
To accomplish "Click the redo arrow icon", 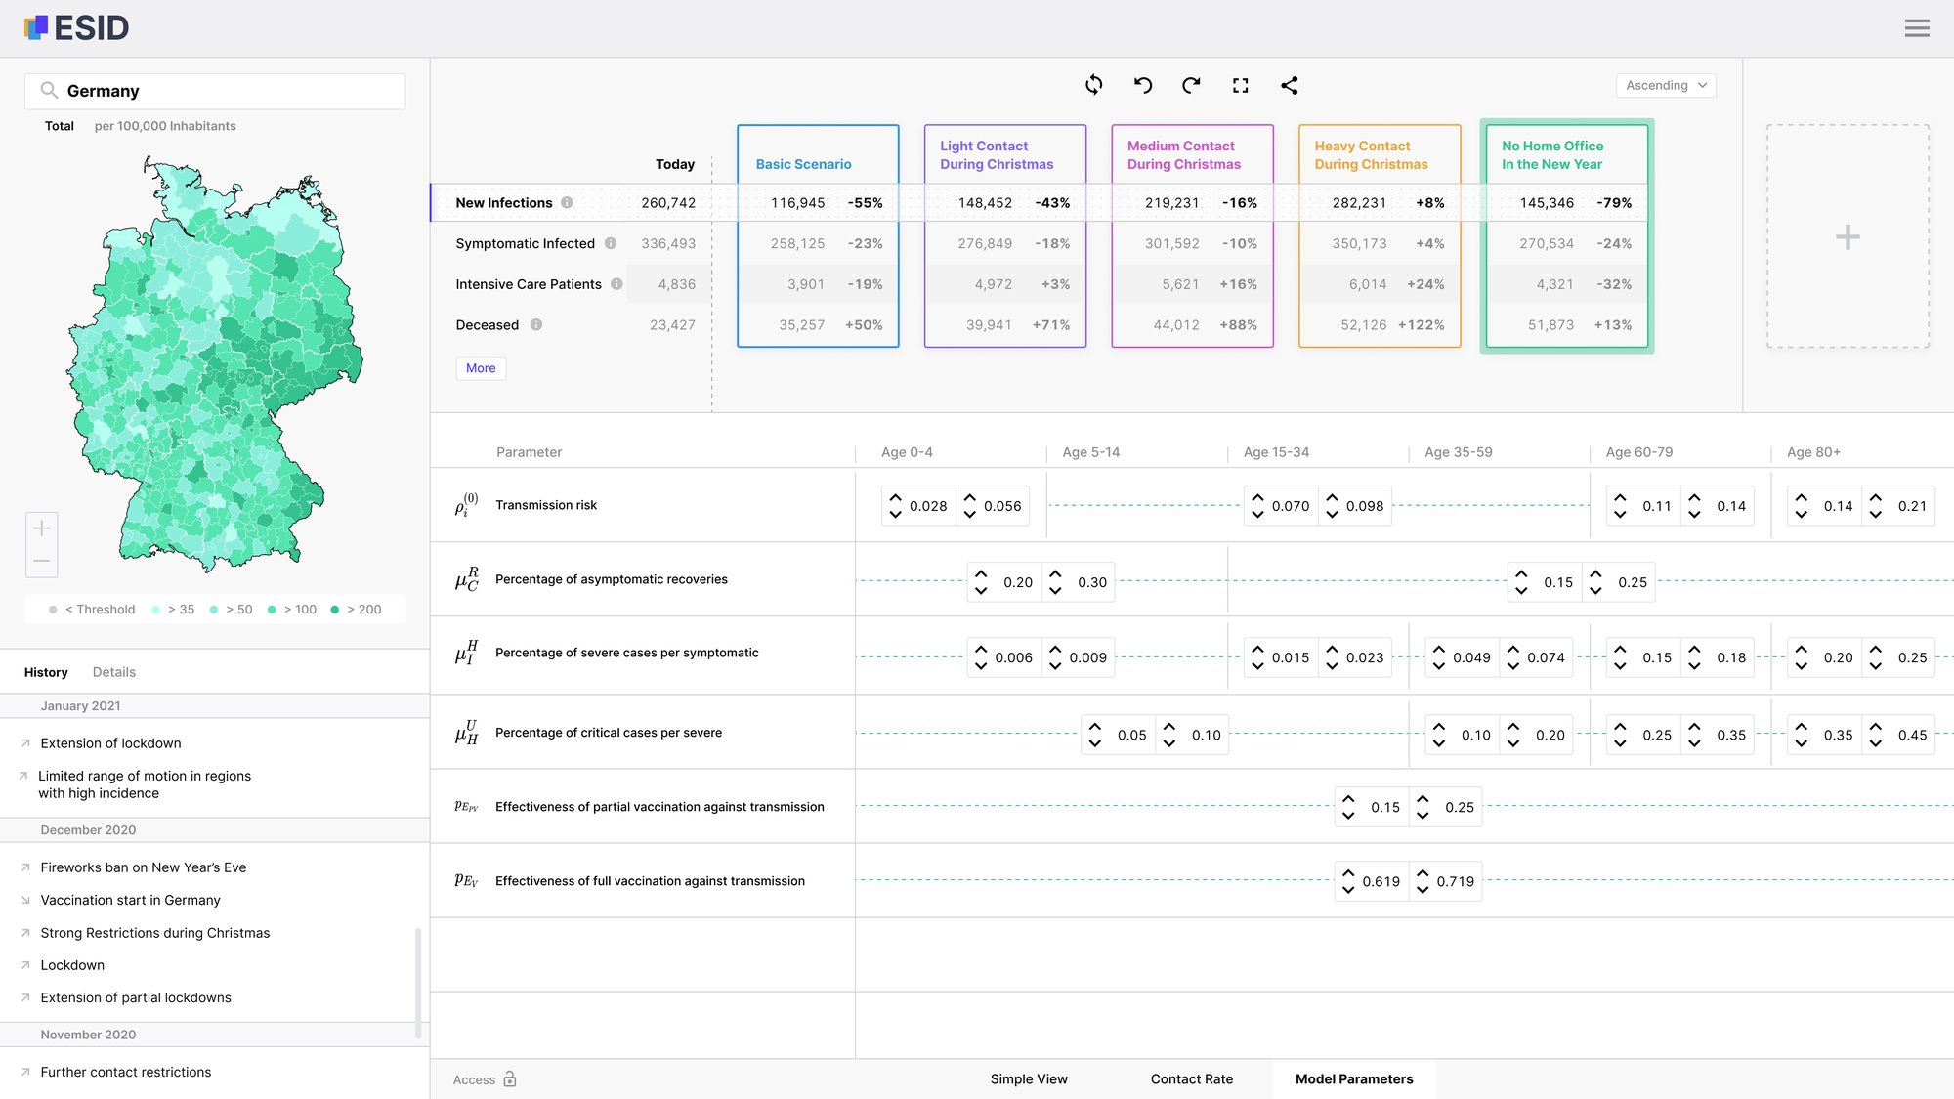I will tap(1191, 85).
